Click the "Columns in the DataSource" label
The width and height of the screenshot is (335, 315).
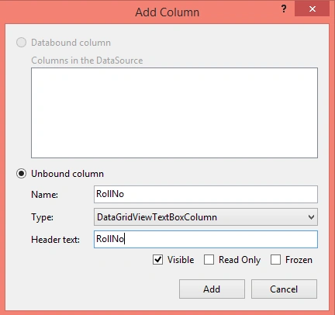pyautogui.click(x=87, y=61)
